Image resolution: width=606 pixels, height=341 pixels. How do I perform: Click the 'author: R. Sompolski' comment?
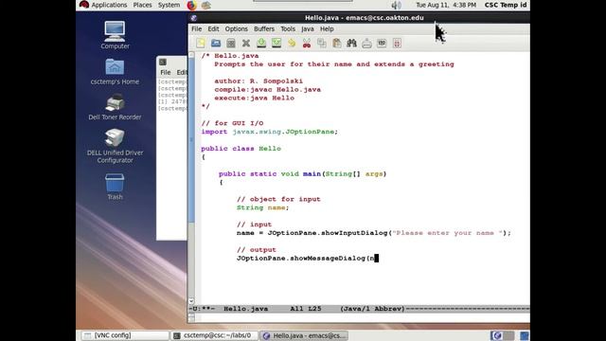point(258,81)
